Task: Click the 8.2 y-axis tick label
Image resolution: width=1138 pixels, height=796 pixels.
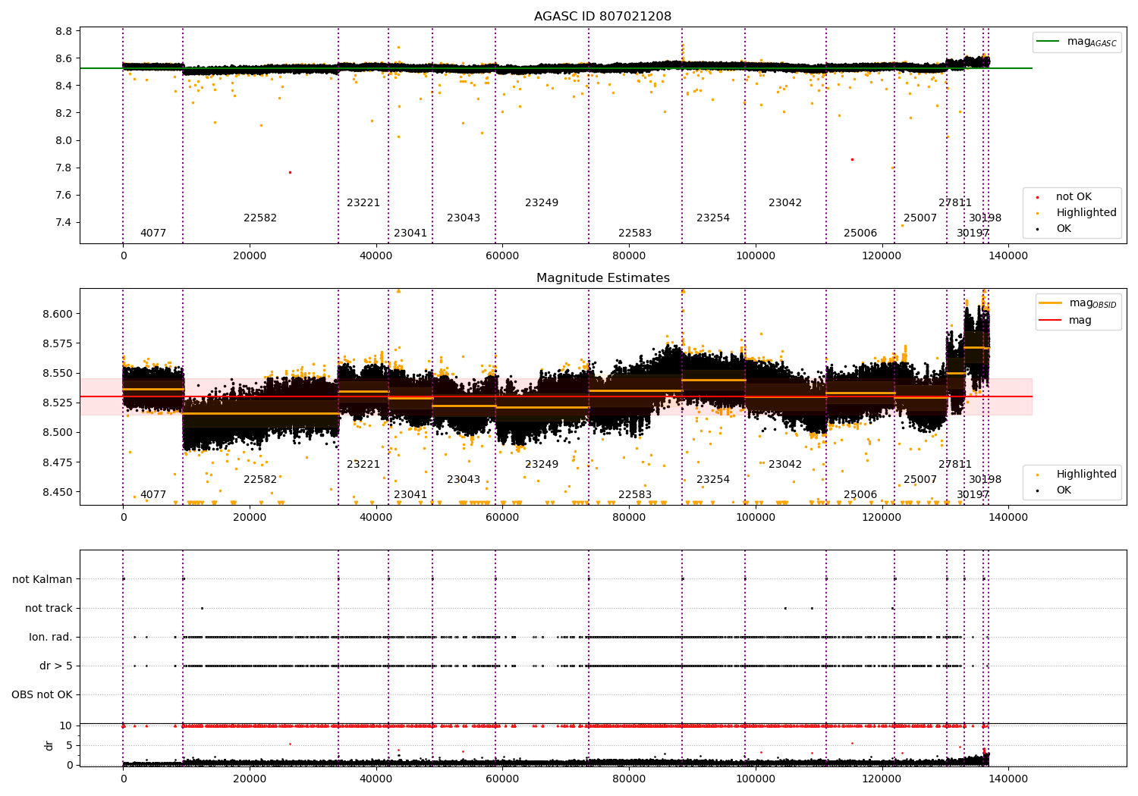Action: point(64,114)
